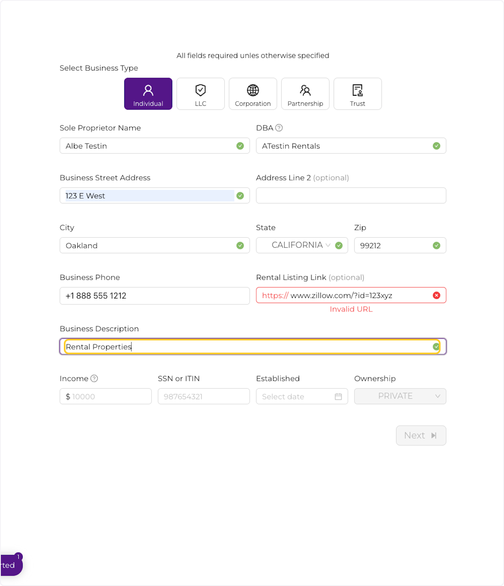
Task: Click the red error icon in Rental Listing Link
Action: (436, 296)
